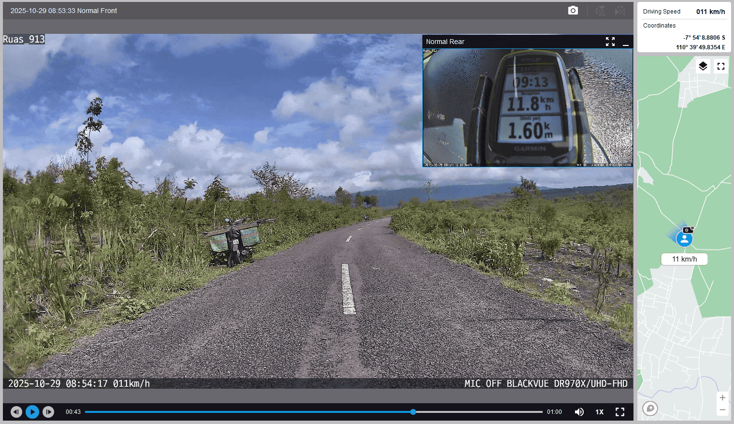Enter fullscreen video playback
This screenshot has height=424, width=734.
620,412
